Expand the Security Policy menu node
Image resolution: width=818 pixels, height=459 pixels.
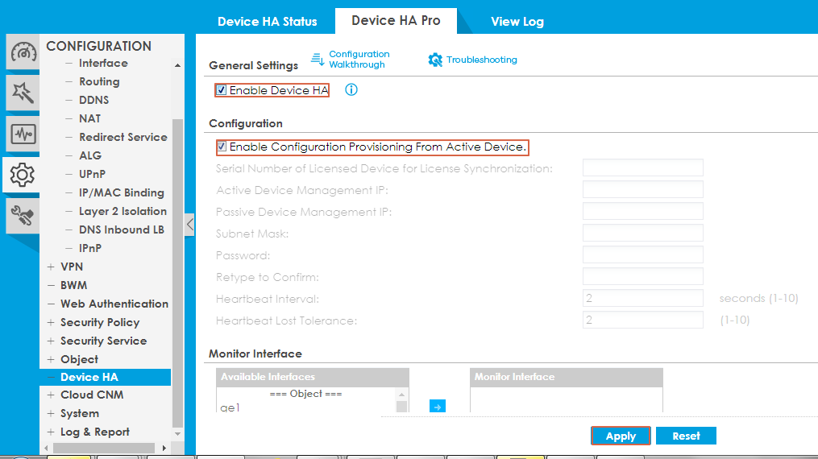pos(51,322)
